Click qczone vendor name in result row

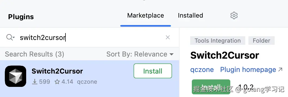(x=87, y=82)
